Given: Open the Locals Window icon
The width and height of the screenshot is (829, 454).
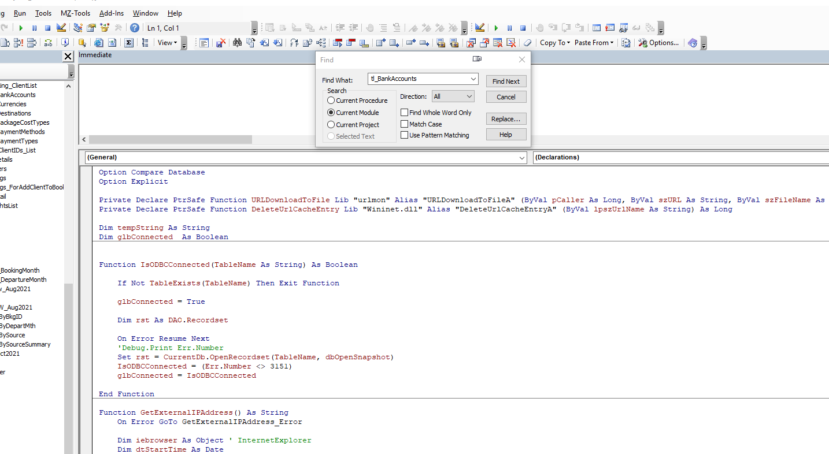Looking at the screenshot, I should 596,28.
